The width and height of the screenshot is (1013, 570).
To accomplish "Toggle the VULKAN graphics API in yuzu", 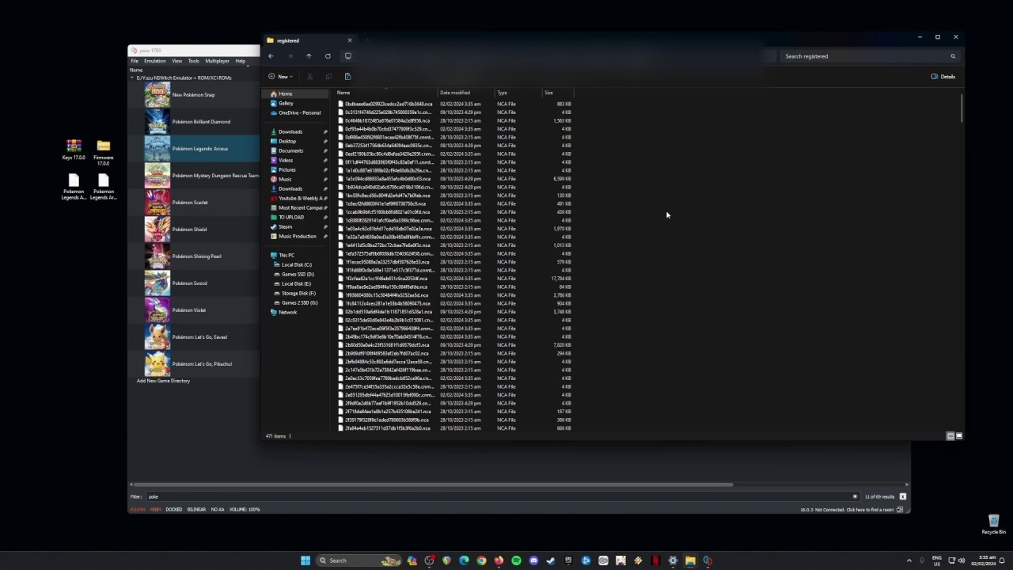I will point(138,509).
